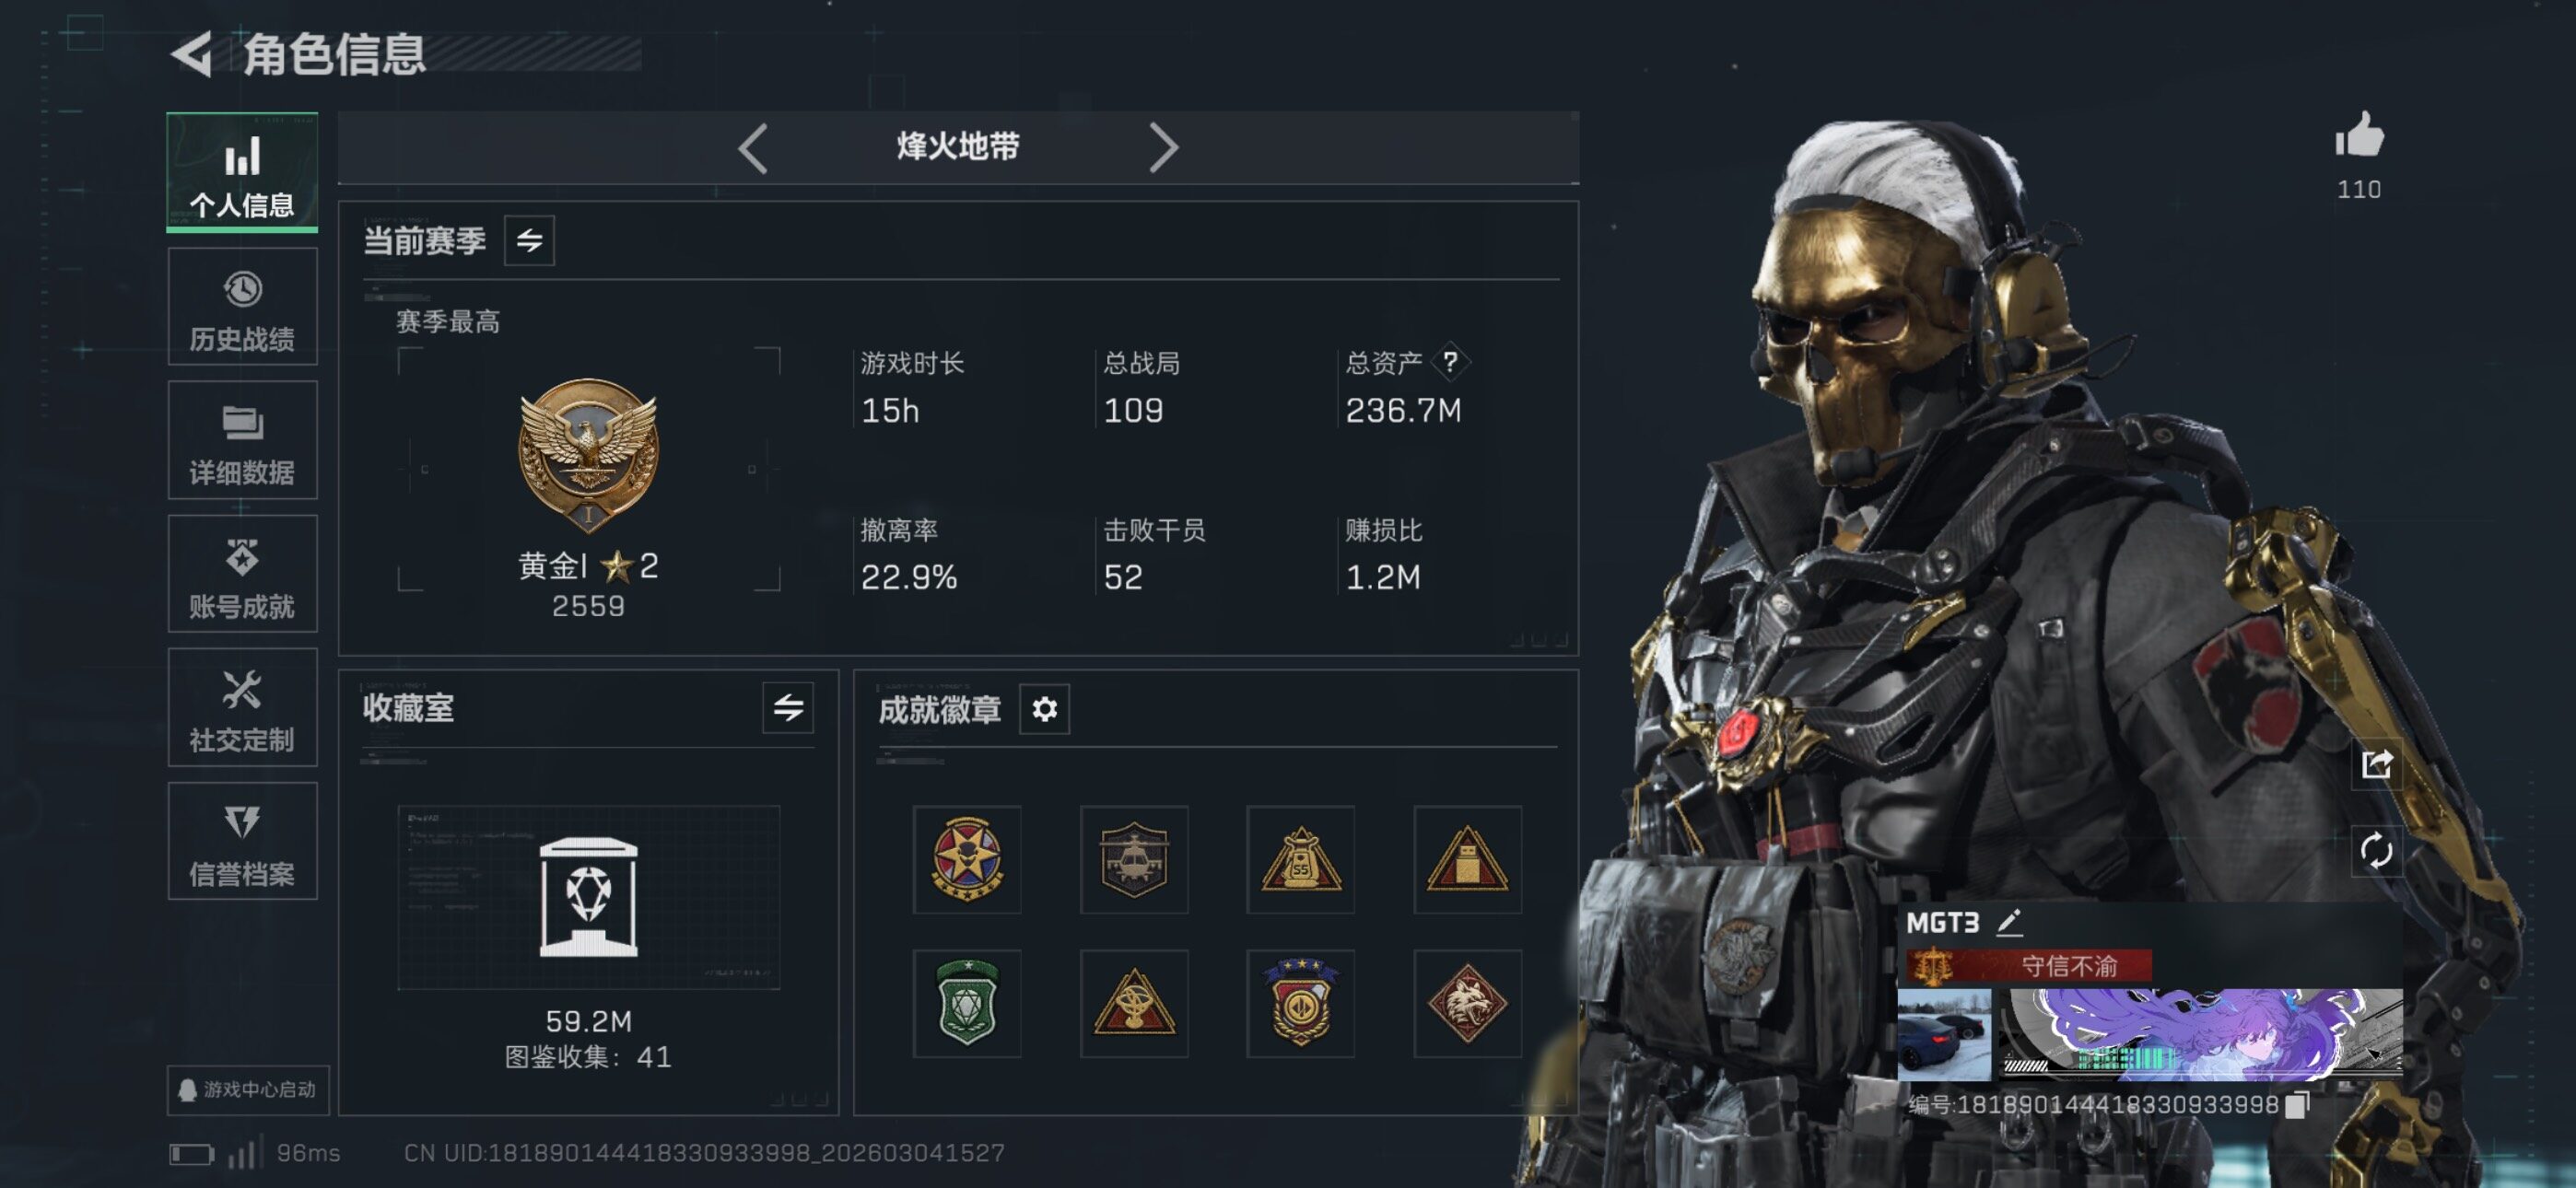The height and width of the screenshot is (1188, 2576).
Task: Click the rotate/refresh character icon
Action: coord(2376,851)
